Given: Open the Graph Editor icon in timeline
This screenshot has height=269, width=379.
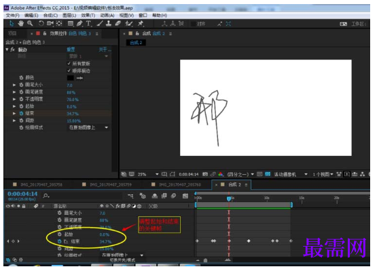Looking at the screenshot, I should (185, 196).
